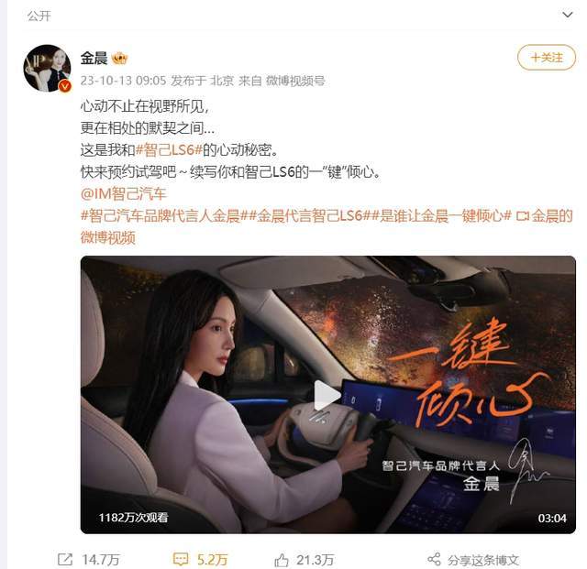
Task: Open the @IM智己汽车 mention link
Action: (124, 193)
